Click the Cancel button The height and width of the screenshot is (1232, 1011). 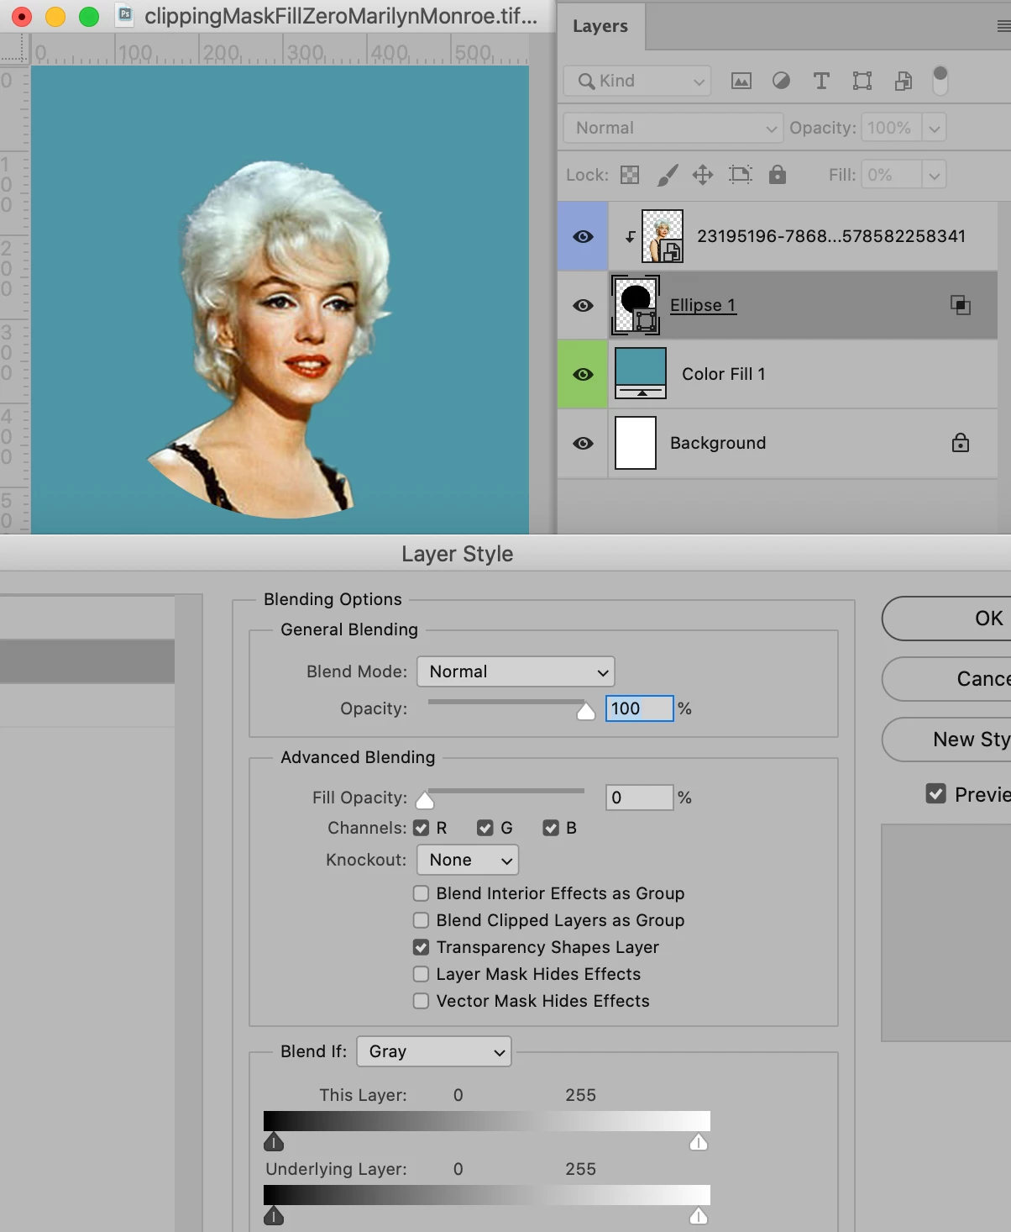tap(946, 679)
